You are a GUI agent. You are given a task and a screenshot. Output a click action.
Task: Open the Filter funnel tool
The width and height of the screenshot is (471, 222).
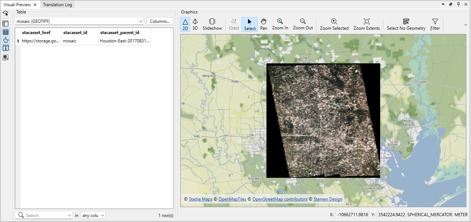click(x=435, y=24)
